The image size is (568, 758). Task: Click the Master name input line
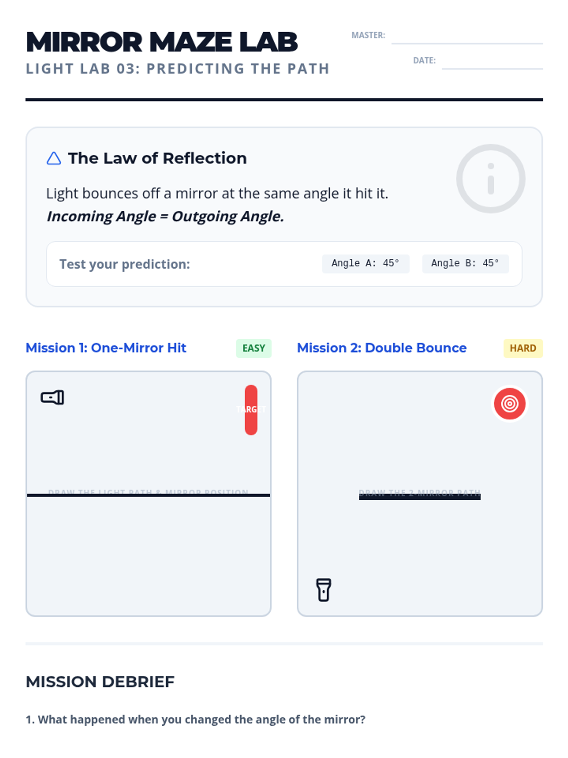[467, 37]
